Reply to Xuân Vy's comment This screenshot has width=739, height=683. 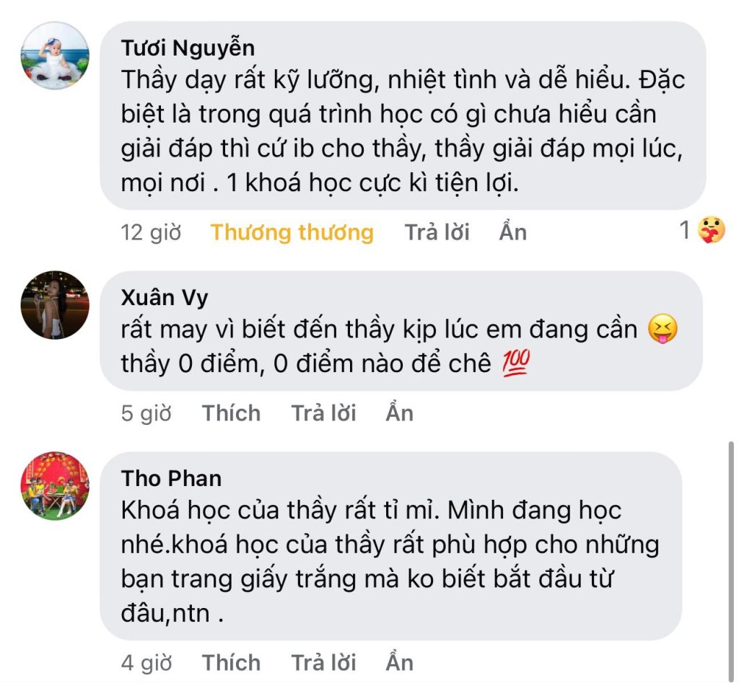pos(323,413)
